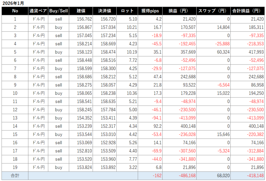The height and width of the screenshot is (181, 266).
Task: Click row number 19 in the No column
Action: pos(15,168)
